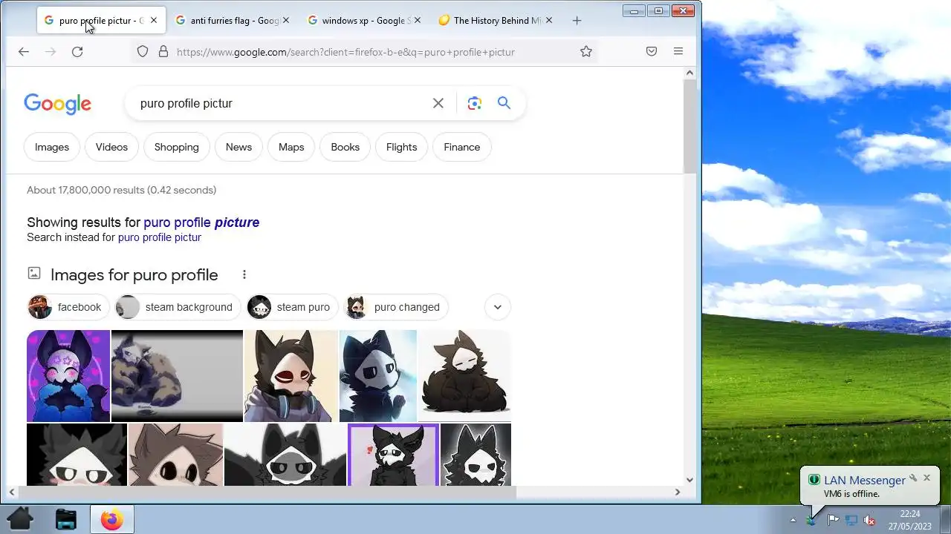Click the horizontal scrollbar left arrow
The width and height of the screenshot is (951, 534).
(x=11, y=492)
